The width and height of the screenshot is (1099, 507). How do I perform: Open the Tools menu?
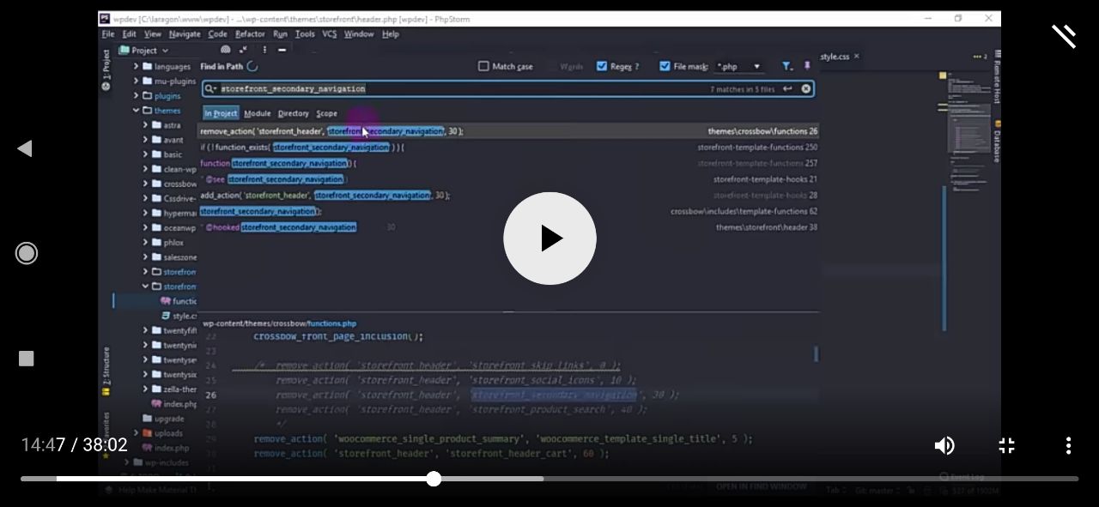(305, 34)
